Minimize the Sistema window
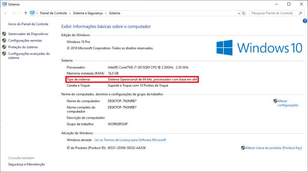 coord(277,4)
